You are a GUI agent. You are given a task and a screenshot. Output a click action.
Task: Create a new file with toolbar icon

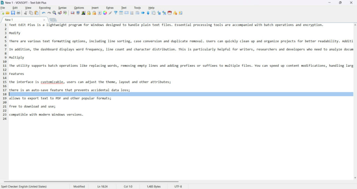click(x=2, y=13)
